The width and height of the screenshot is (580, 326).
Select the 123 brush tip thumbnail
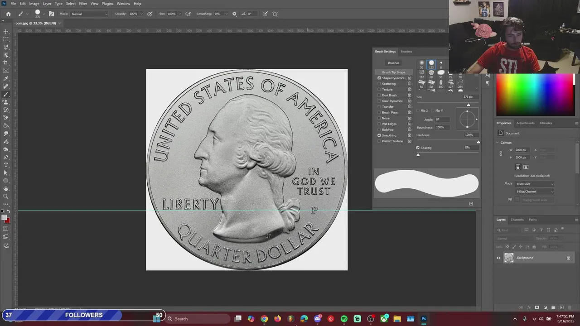click(431, 64)
